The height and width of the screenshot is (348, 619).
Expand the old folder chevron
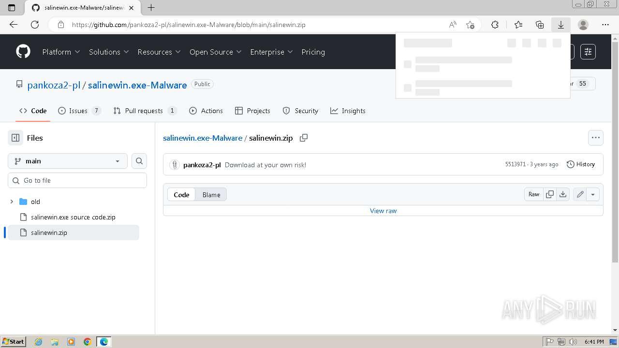pos(12,202)
